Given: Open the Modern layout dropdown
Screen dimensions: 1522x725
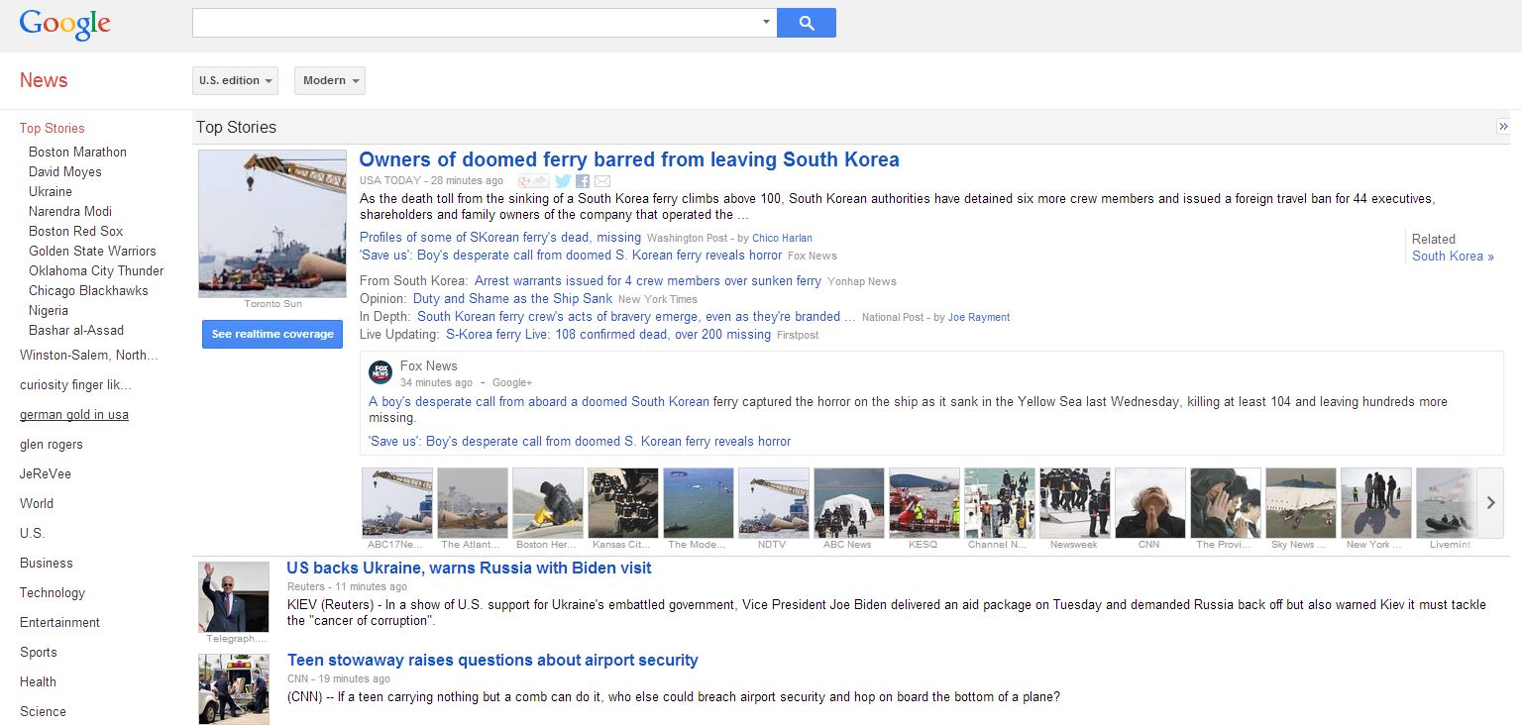Looking at the screenshot, I should point(330,80).
